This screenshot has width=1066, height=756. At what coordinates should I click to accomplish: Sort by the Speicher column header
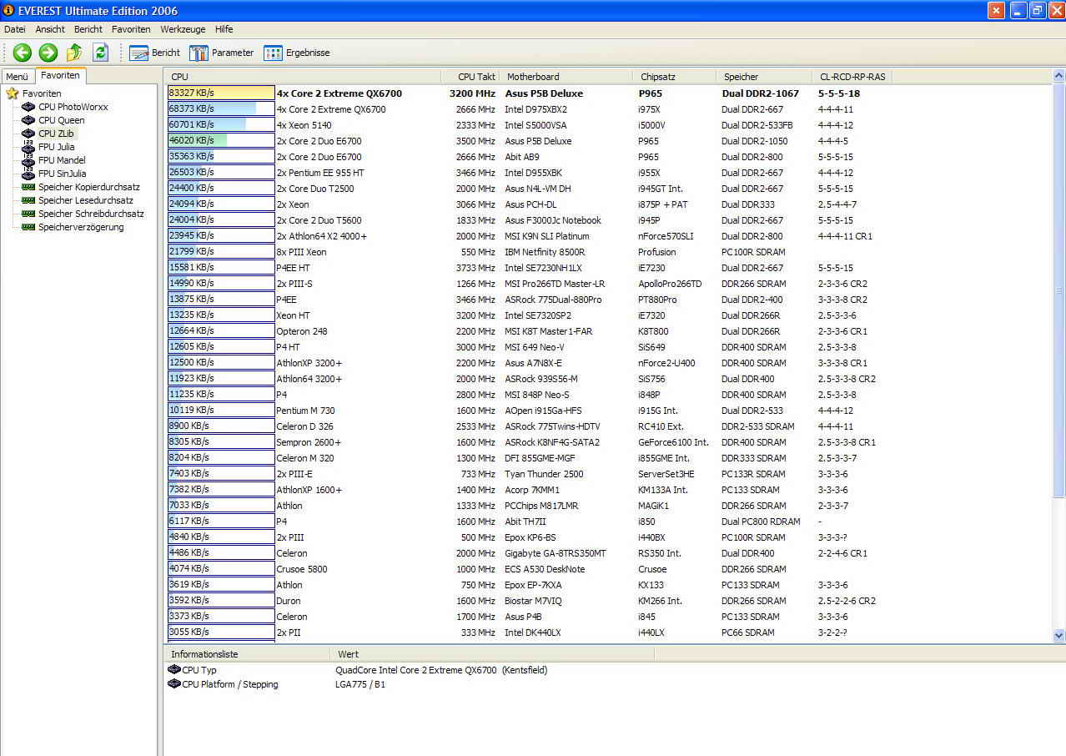pyautogui.click(x=763, y=77)
